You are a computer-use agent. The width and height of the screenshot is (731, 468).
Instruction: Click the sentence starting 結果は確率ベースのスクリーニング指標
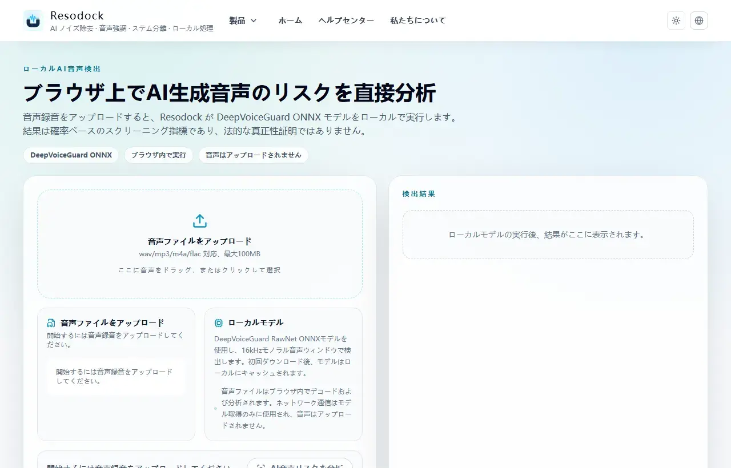pyautogui.click(x=195, y=131)
